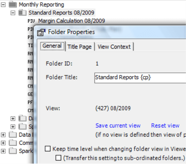Viewport: 186px width, 164px height.
Task: Switch to the Title Page tab
Action: 79,47
